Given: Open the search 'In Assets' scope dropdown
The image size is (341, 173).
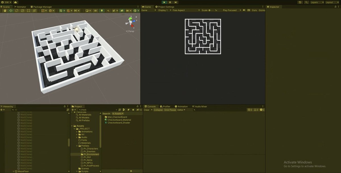Looking at the screenshot, I should tap(118, 114).
